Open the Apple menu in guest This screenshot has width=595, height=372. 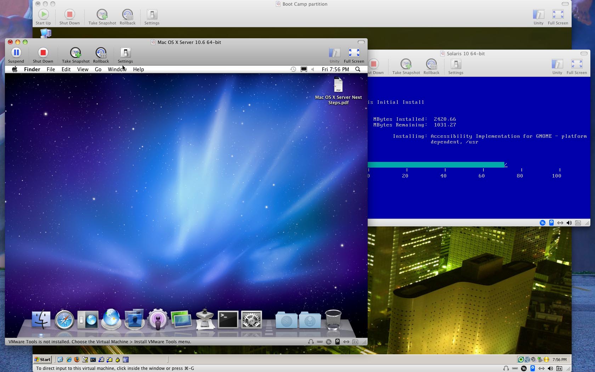15,69
